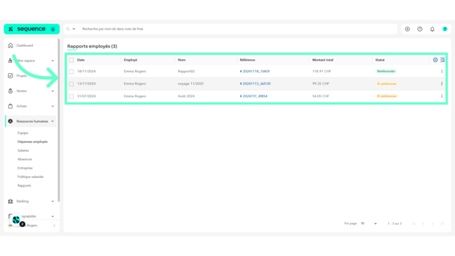Image resolution: width=455 pixels, height=256 pixels.
Task: Click the Ressources humaines icon
Action: tap(11, 121)
